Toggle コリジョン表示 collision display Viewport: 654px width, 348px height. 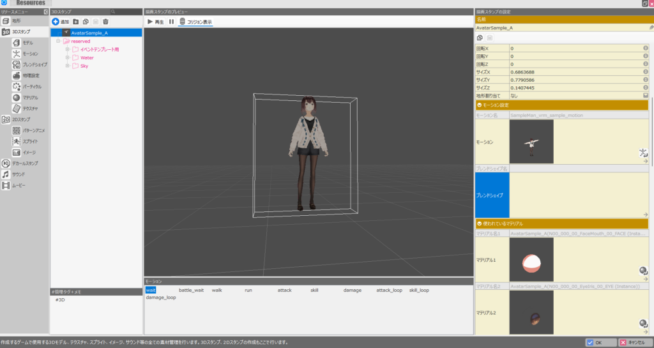pyautogui.click(x=195, y=22)
